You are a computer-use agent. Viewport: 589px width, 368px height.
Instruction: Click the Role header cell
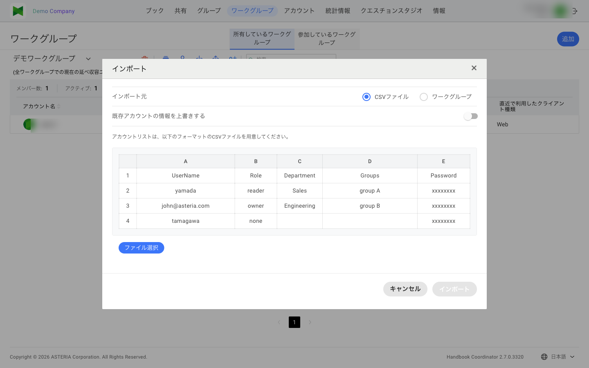[x=256, y=176]
